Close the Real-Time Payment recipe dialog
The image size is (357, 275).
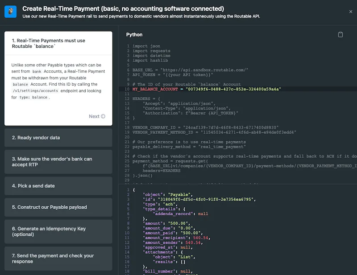[x=351, y=12]
